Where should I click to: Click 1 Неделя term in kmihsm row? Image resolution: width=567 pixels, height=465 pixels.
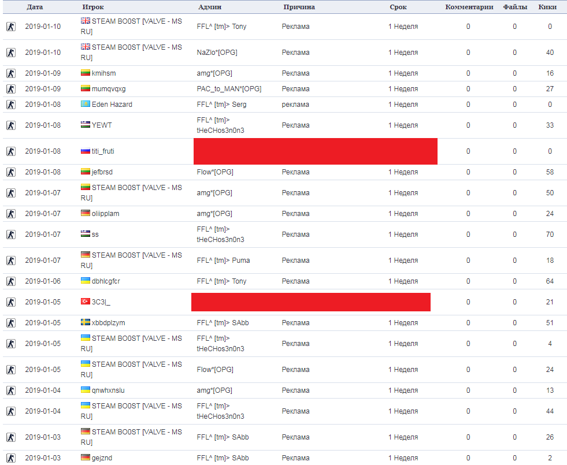(x=403, y=73)
